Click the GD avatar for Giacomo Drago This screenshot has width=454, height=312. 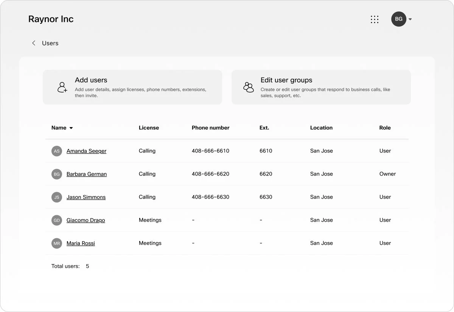coord(57,220)
